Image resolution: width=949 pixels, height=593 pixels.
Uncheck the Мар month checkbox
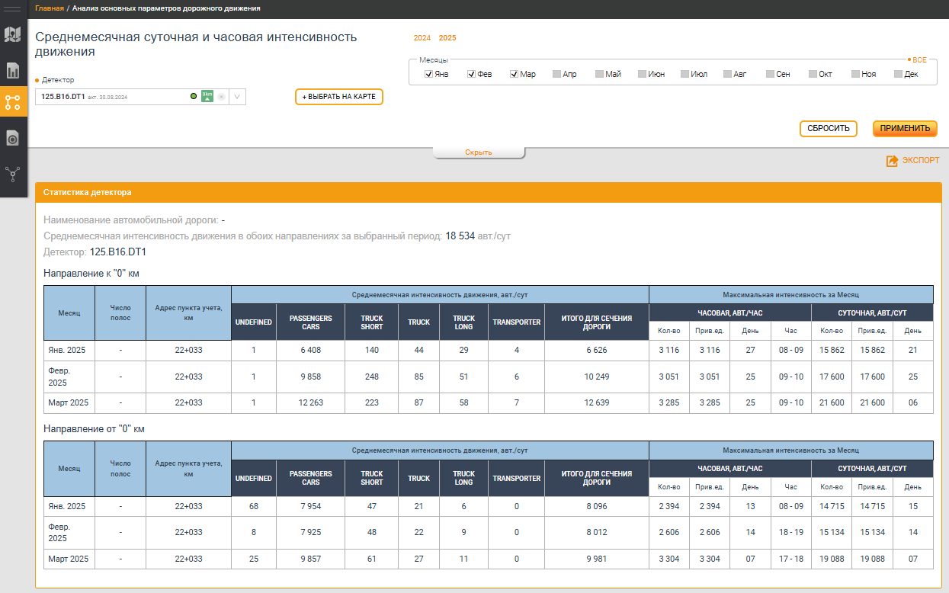tap(515, 74)
